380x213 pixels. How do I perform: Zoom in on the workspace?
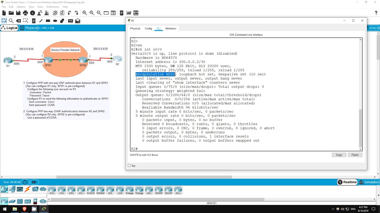pos(85,13)
